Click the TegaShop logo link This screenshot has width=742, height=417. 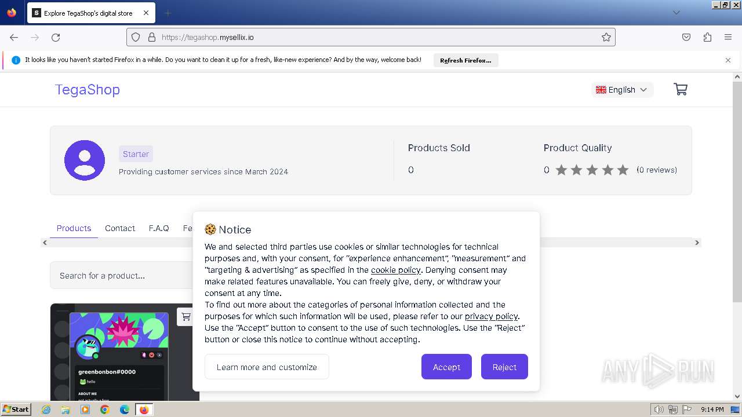pos(88,90)
